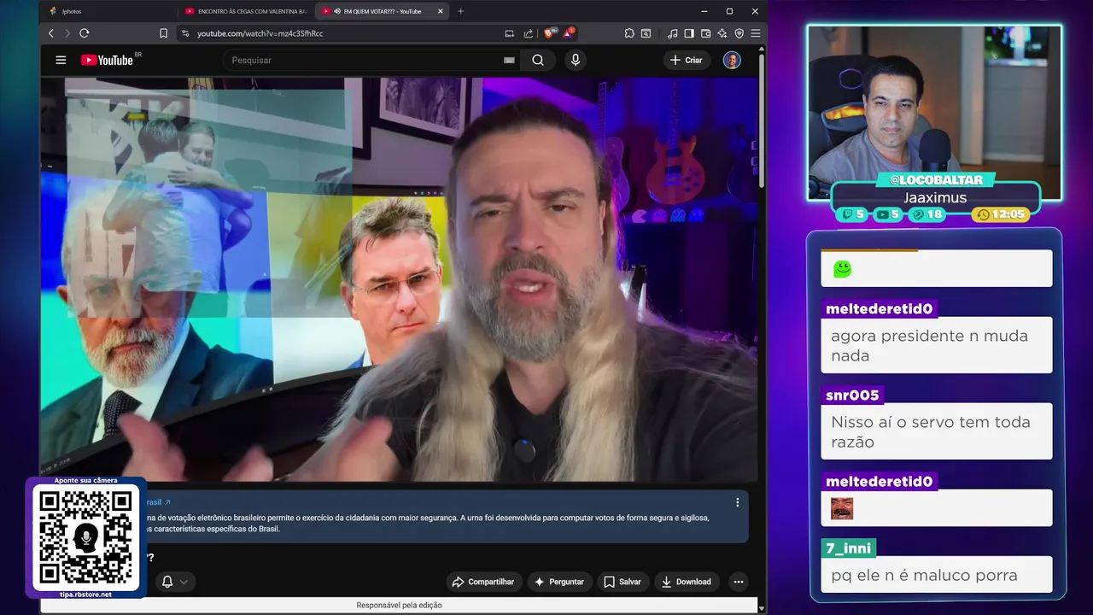
Task: Open the page-search icon beside the extensions puzzle
Action: coord(646,33)
